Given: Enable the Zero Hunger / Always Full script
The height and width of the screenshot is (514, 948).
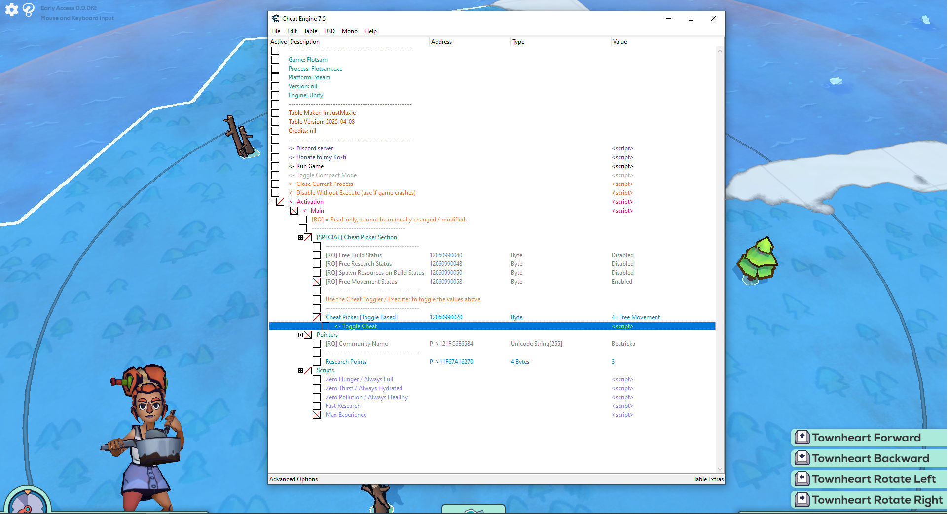Looking at the screenshot, I should (x=317, y=379).
